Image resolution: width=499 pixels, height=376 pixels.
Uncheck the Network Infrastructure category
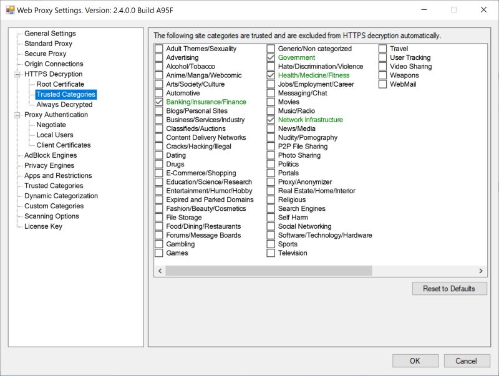(269, 119)
